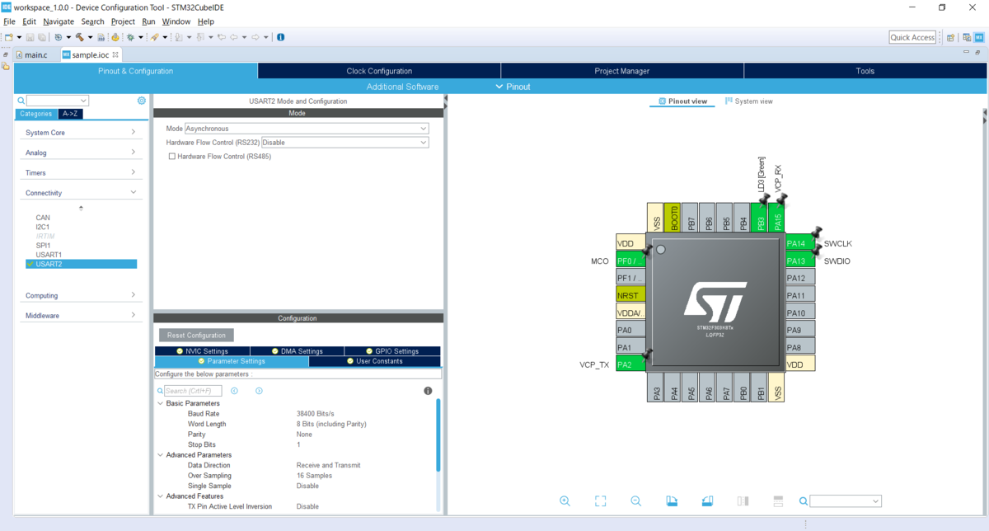This screenshot has width=989, height=531.
Task: Expand the Middleware category
Action: pos(81,316)
